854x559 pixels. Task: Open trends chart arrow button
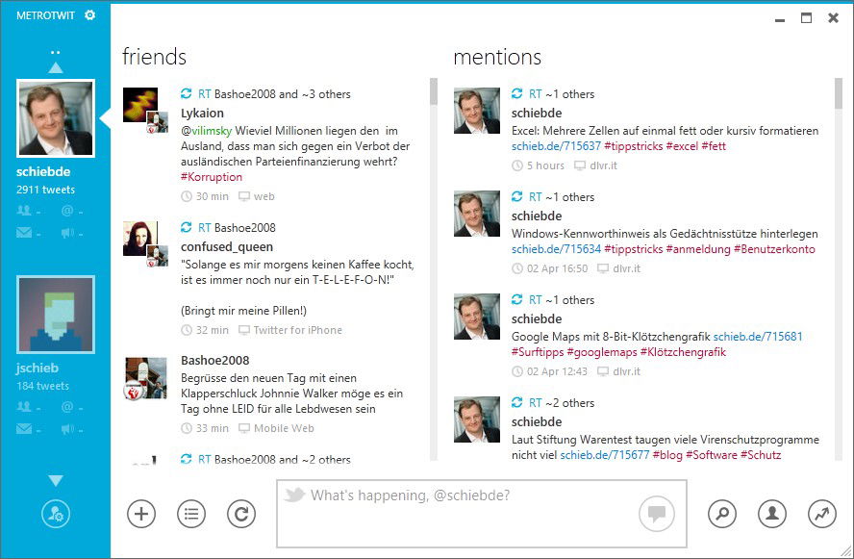point(822,514)
